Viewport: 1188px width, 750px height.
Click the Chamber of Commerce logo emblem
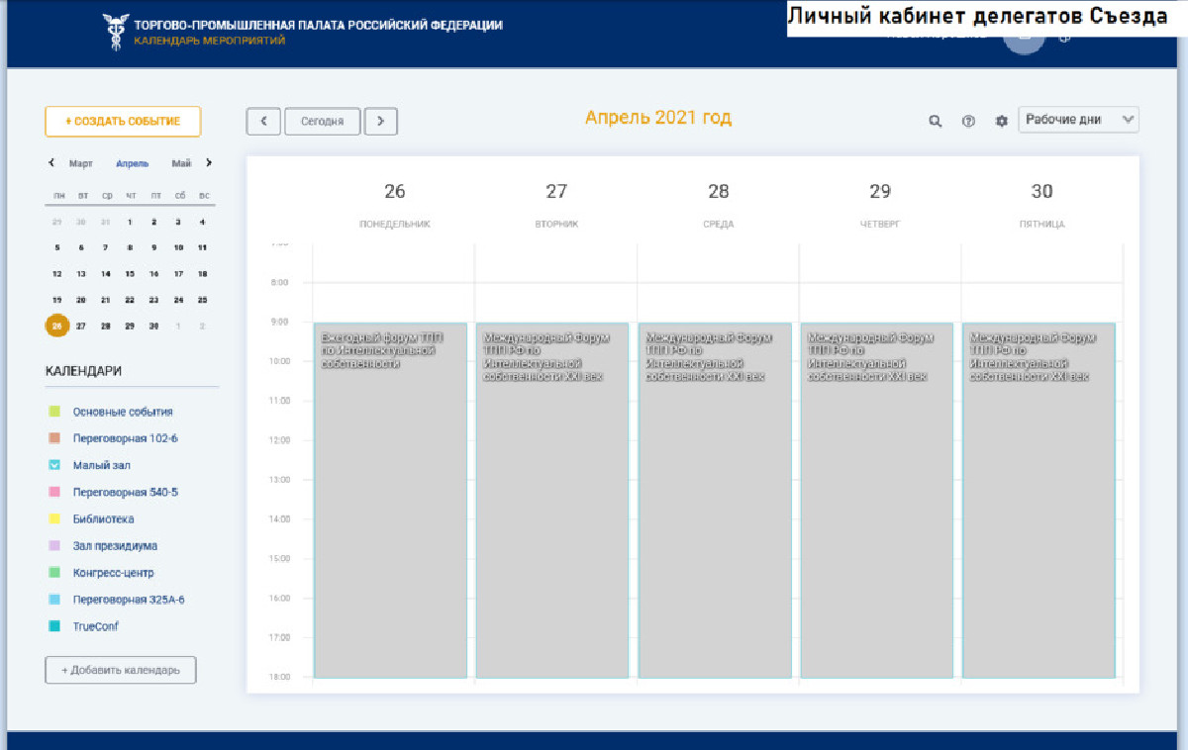pos(116,31)
